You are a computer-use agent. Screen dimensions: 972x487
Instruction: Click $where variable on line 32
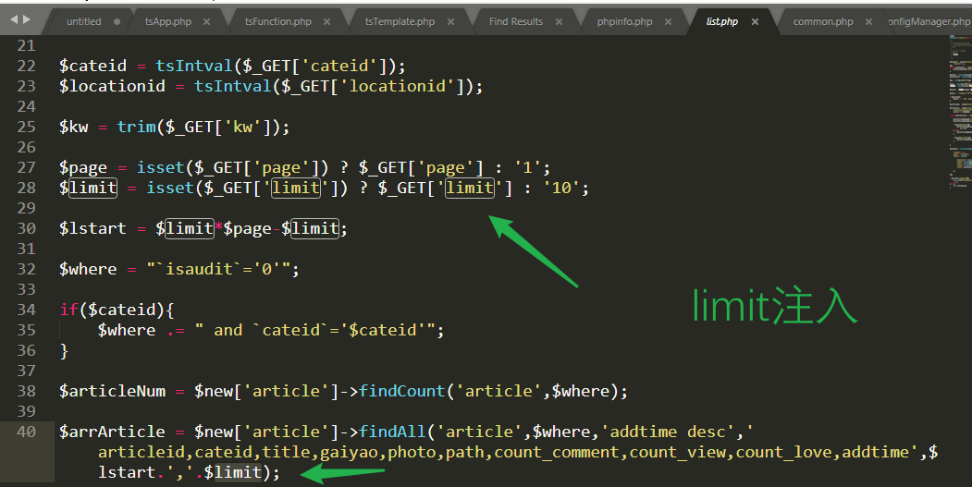pos(88,270)
